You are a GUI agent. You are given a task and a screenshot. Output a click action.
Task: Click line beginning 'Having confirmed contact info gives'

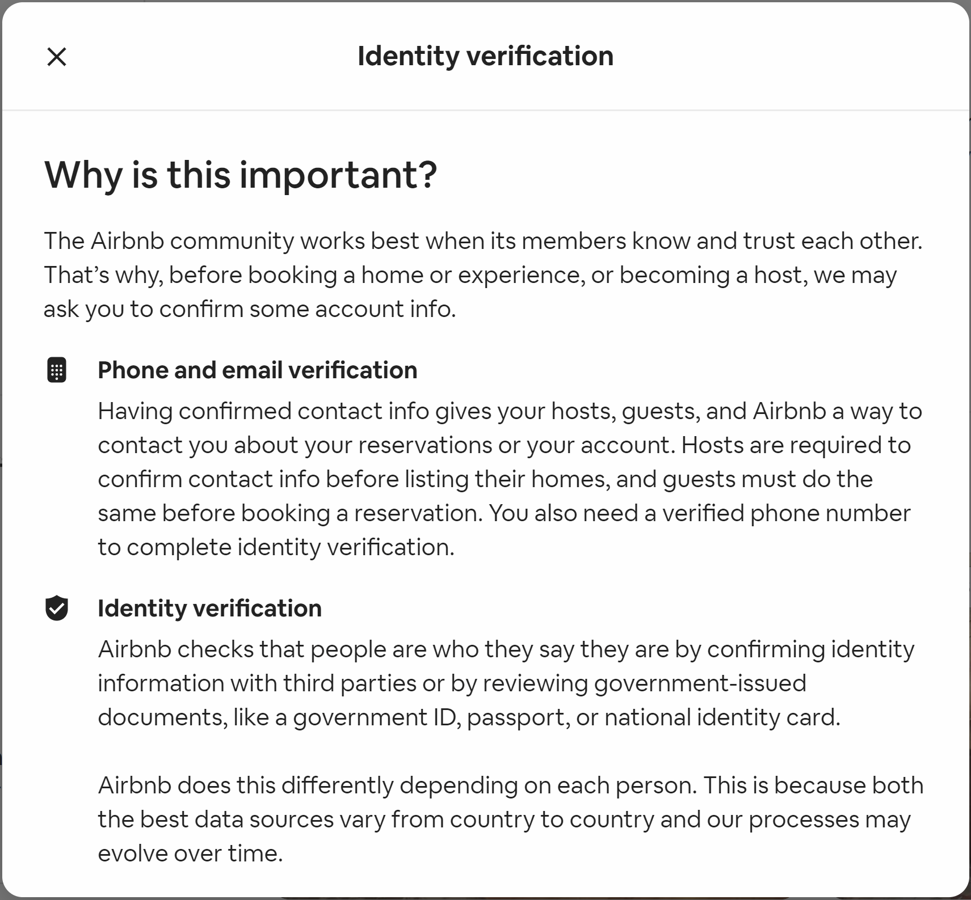coord(510,411)
